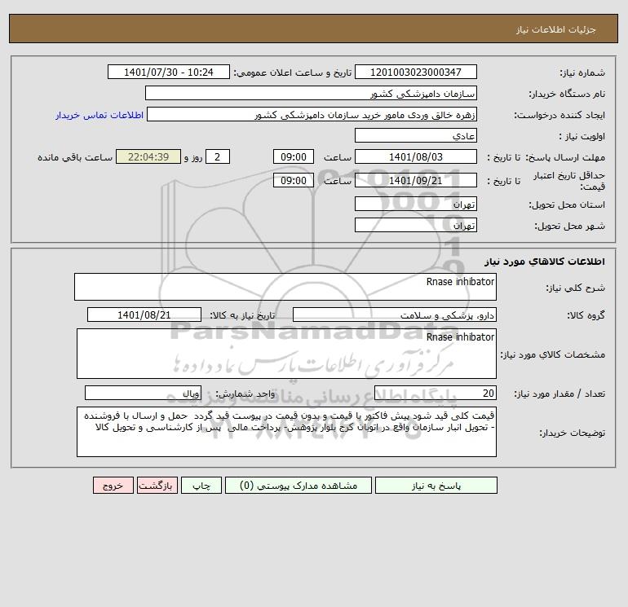The height and width of the screenshot is (607, 628).
Task: Click the unit of measure field ویال
Action: pos(143,393)
